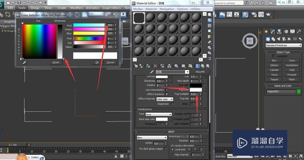The width and height of the screenshot is (304, 160).
Task: Collapse the Name and Color rollout
Action: [283, 86]
